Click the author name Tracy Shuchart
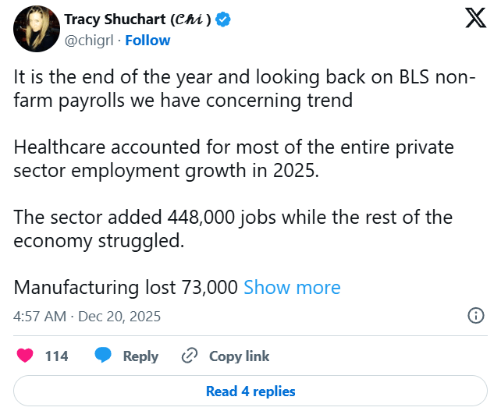Screen dimensions: 501x418 click(137, 19)
